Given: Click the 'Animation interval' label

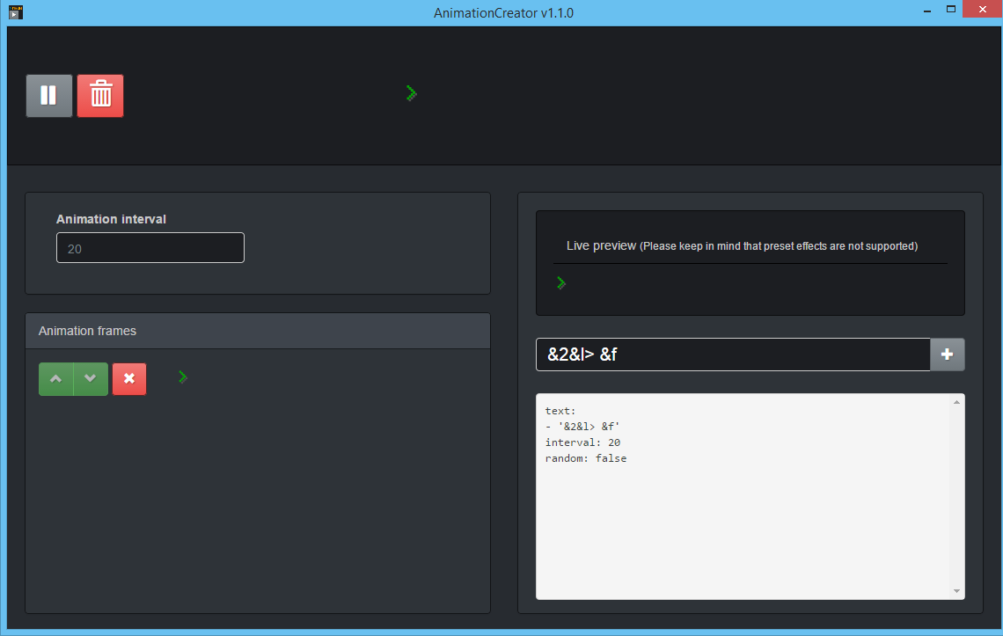Looking at the screenshot, I should point(112,219).
